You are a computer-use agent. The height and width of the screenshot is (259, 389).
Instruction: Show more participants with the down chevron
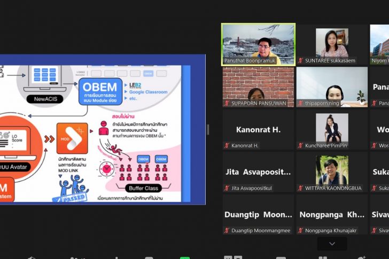[332, 244]
